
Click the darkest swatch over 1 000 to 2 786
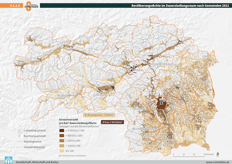point(62,131)
